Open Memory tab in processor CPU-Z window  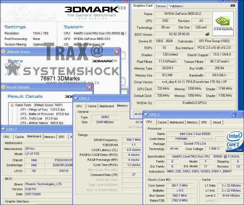192,122
